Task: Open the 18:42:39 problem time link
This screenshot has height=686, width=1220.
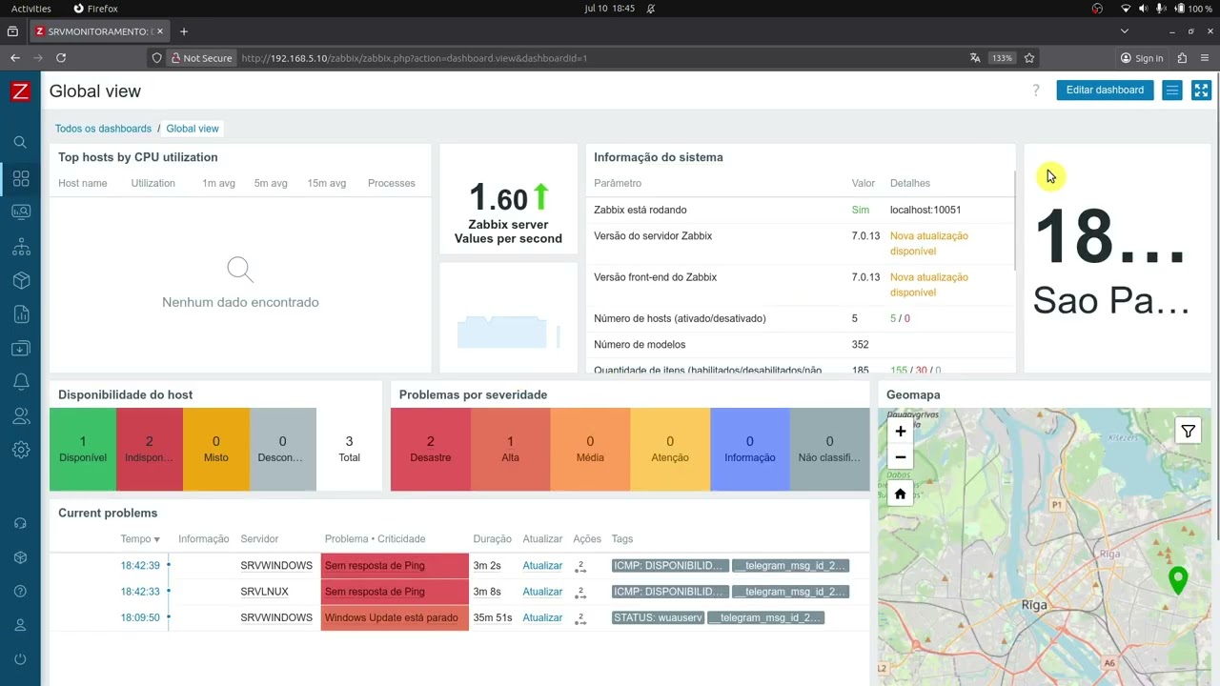Action: click(x=140, y=566)
